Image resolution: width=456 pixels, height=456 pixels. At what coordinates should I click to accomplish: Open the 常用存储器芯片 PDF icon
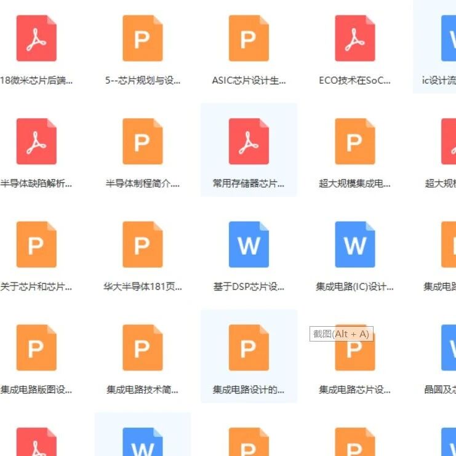[x=249, y=142]
